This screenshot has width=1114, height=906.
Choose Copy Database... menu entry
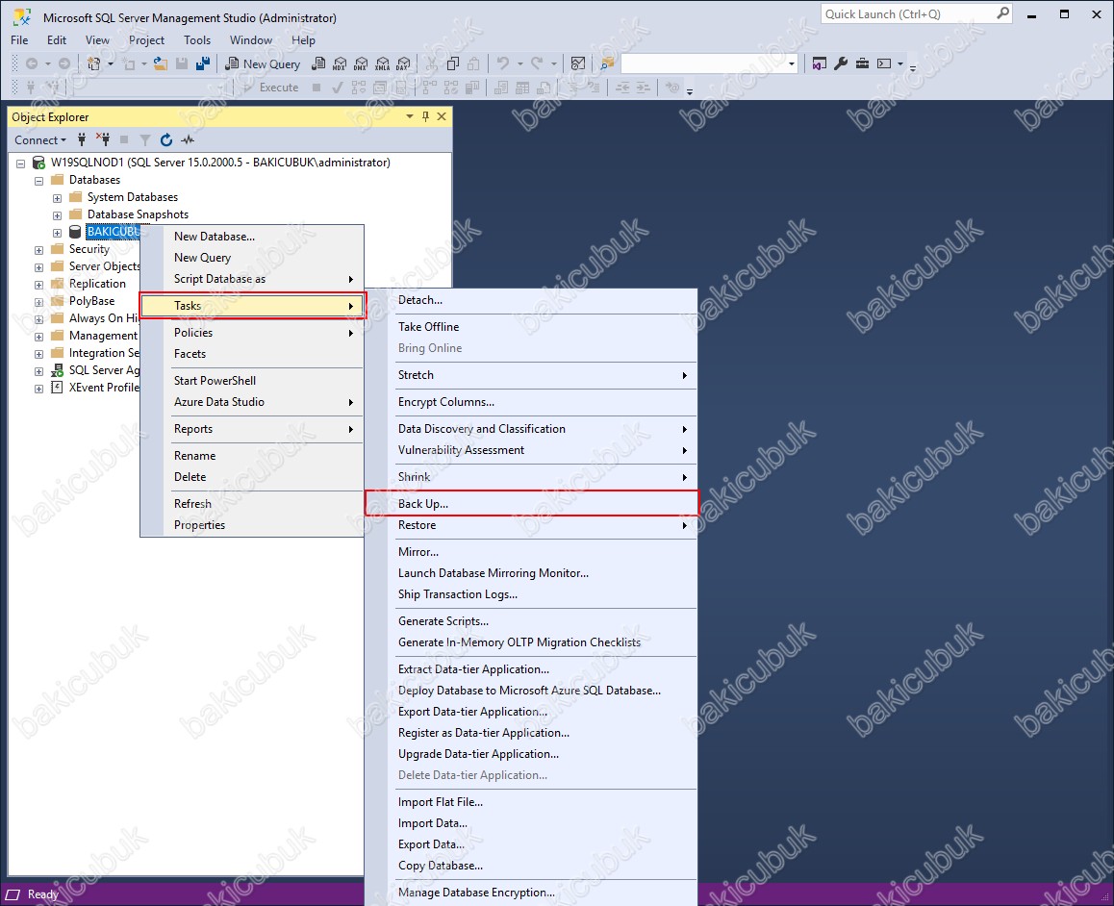(x=531, y=866)
